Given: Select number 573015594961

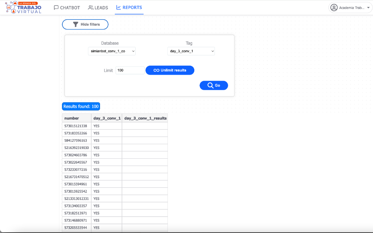Looking at the screenshot, I should tap(76, 184).
